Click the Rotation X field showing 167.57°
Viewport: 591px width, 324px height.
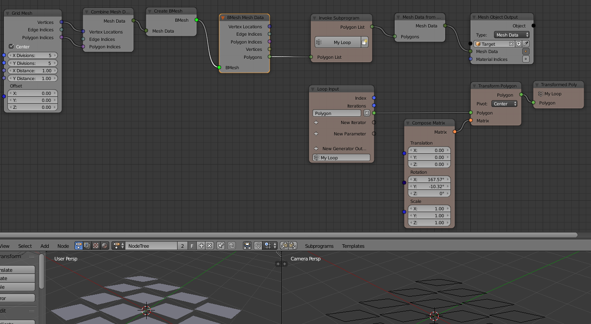click(x=429, y=179)
